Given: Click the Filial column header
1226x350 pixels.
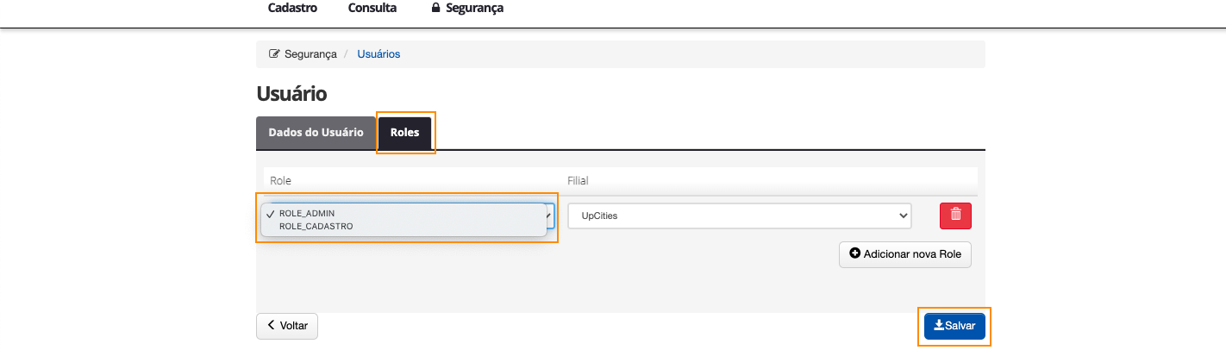Looking at the screenshot, I should (x=578, y=181).
